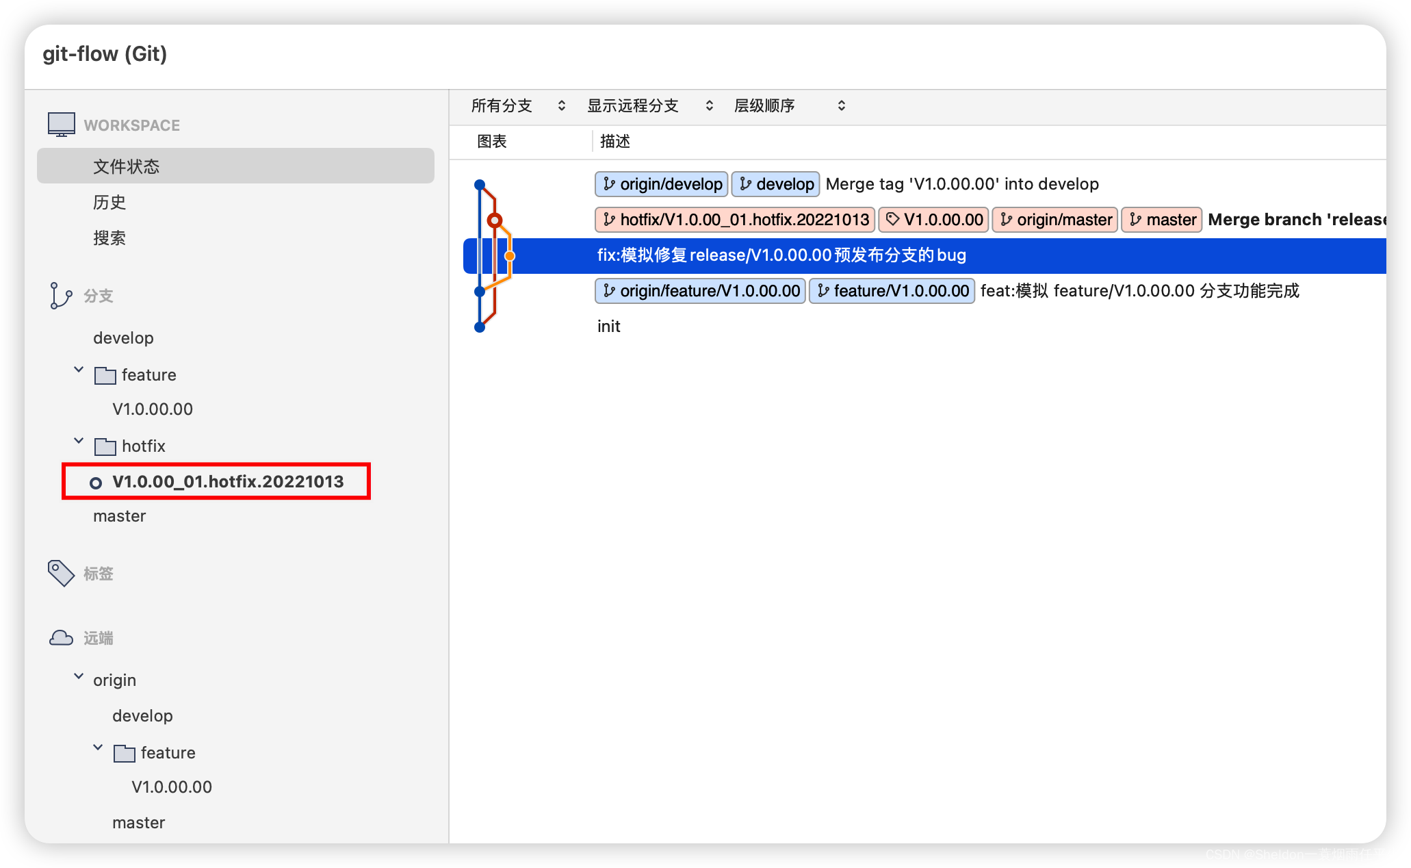This screenshot has height=868, width=1411.
Task: Click the develop branch label on the top commit
Action: coord(775,184)
